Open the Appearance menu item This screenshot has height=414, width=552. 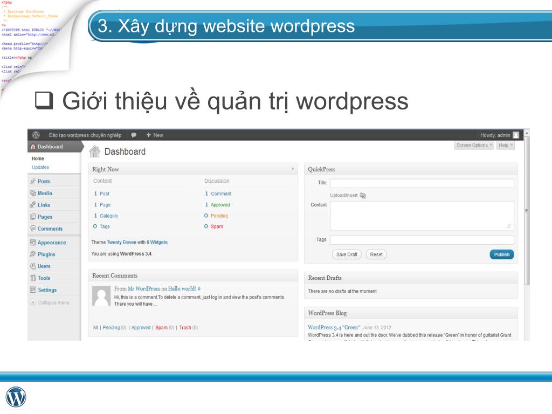pos(52,243)
